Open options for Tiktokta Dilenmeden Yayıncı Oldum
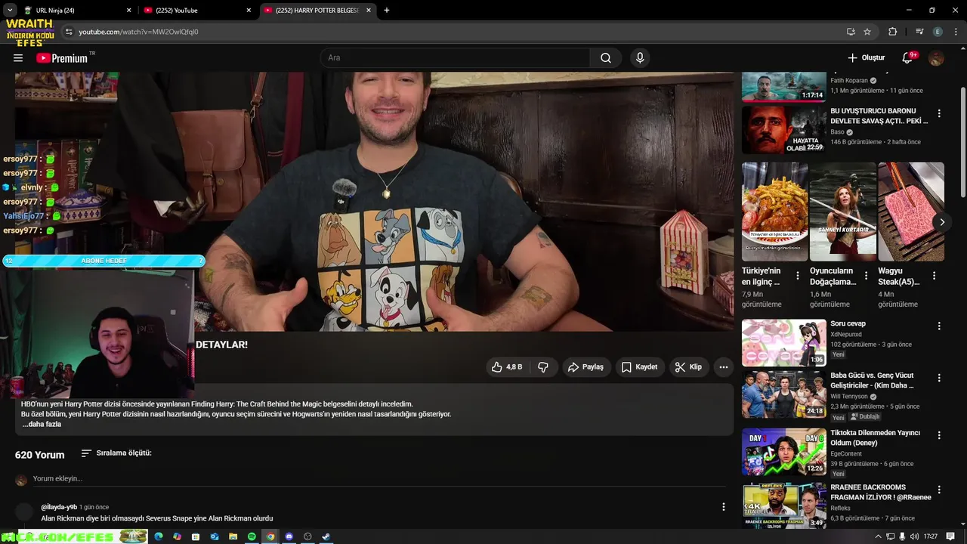The width and height of the screenshot is (967, 544). tap(939, 436)
